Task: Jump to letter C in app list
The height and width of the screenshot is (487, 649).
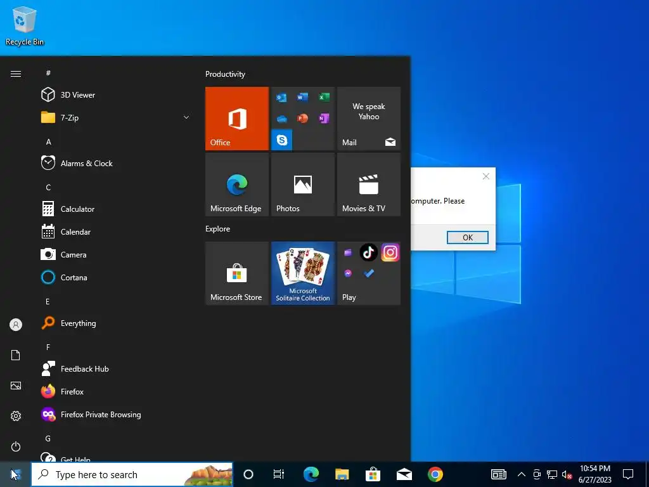Action: [48, 187]
